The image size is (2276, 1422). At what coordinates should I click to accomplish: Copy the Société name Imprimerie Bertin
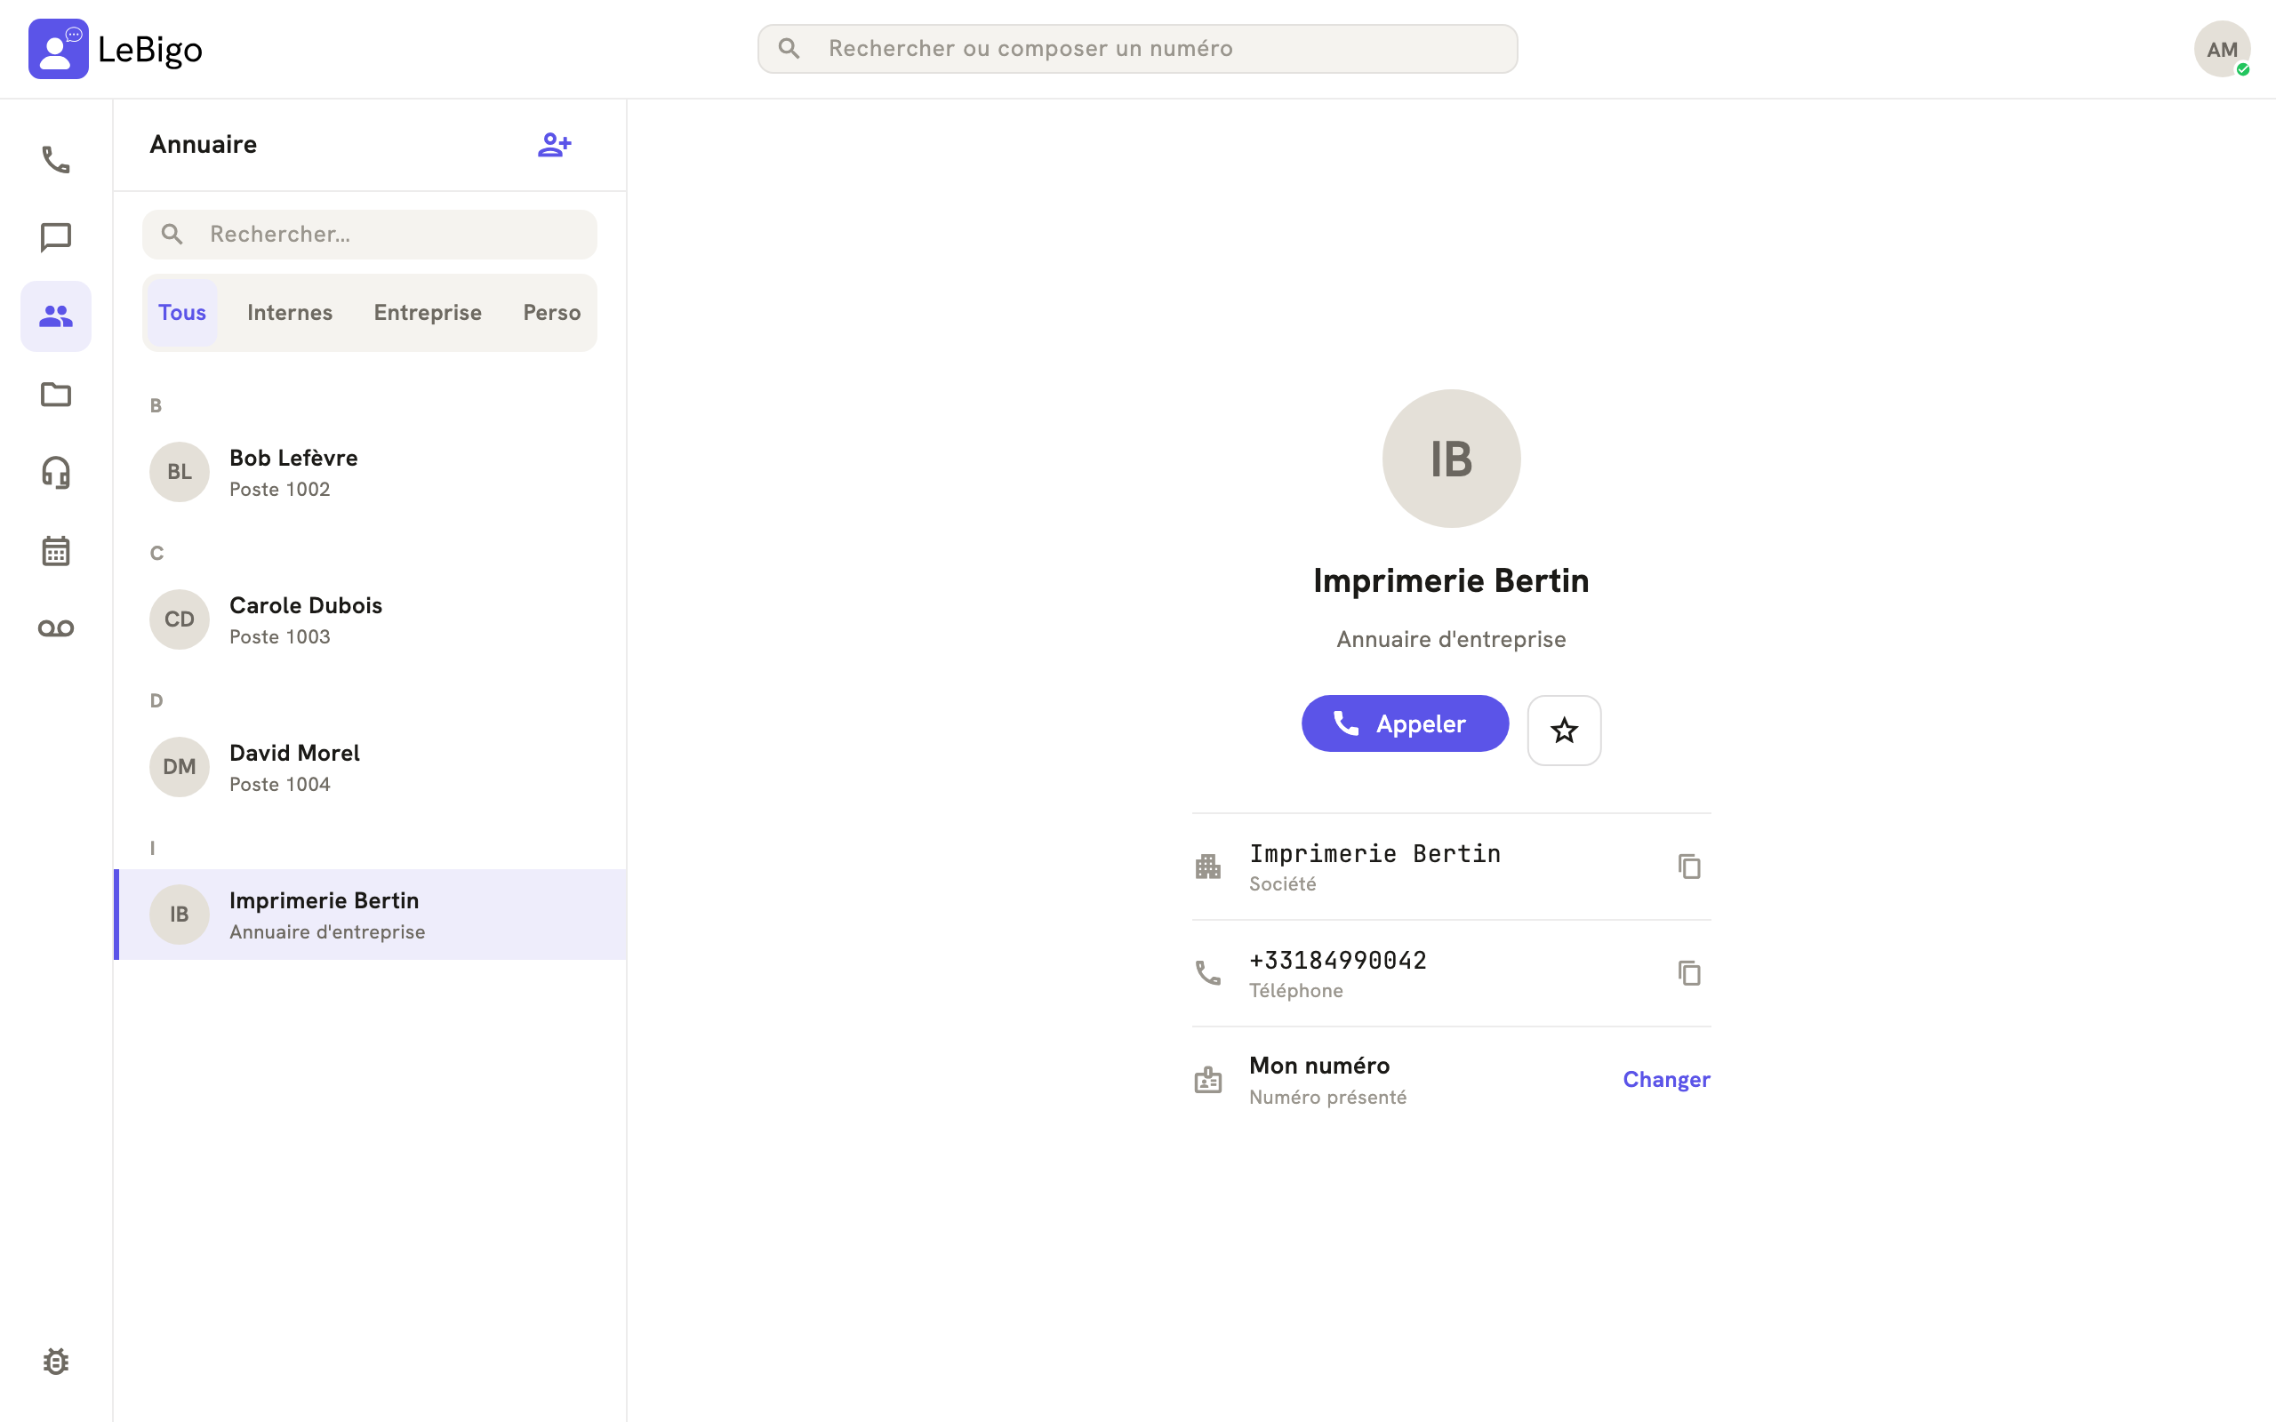click(1689, 867)
